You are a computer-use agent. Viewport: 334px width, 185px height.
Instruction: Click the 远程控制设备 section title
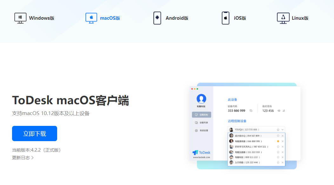[x=237, y=121]
